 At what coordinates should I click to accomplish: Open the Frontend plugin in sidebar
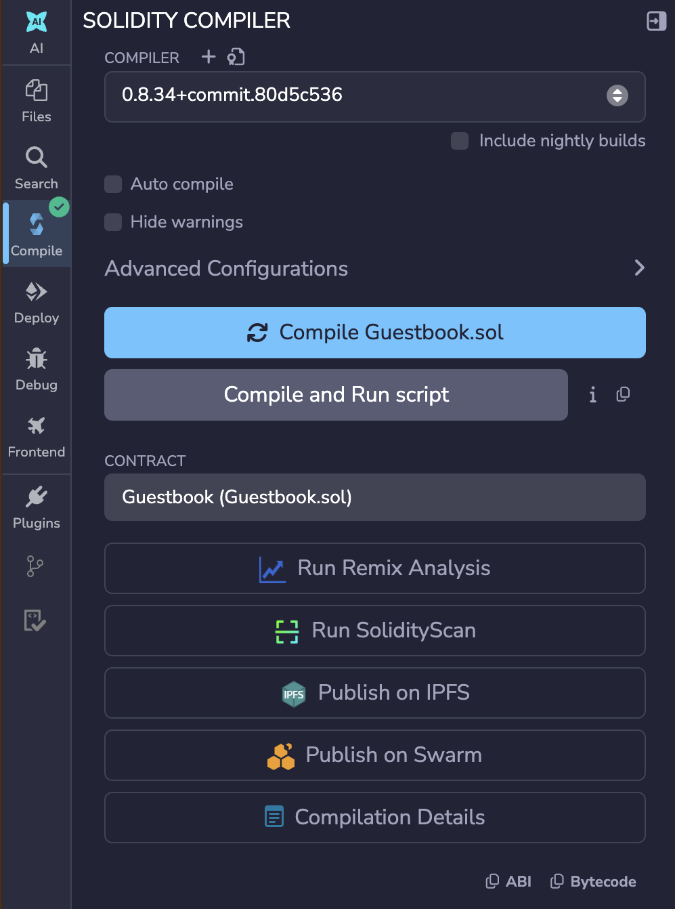pos(37,436)
